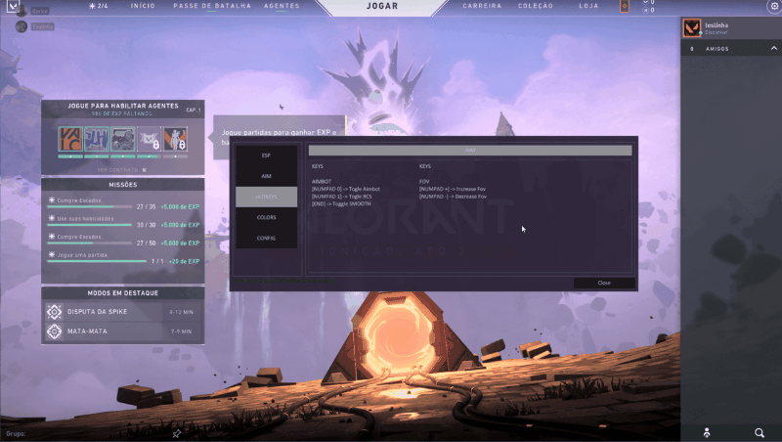782x442 pixels.
Task: Click the Mata-Mata mode icon
Action: [x=55, y=331]
